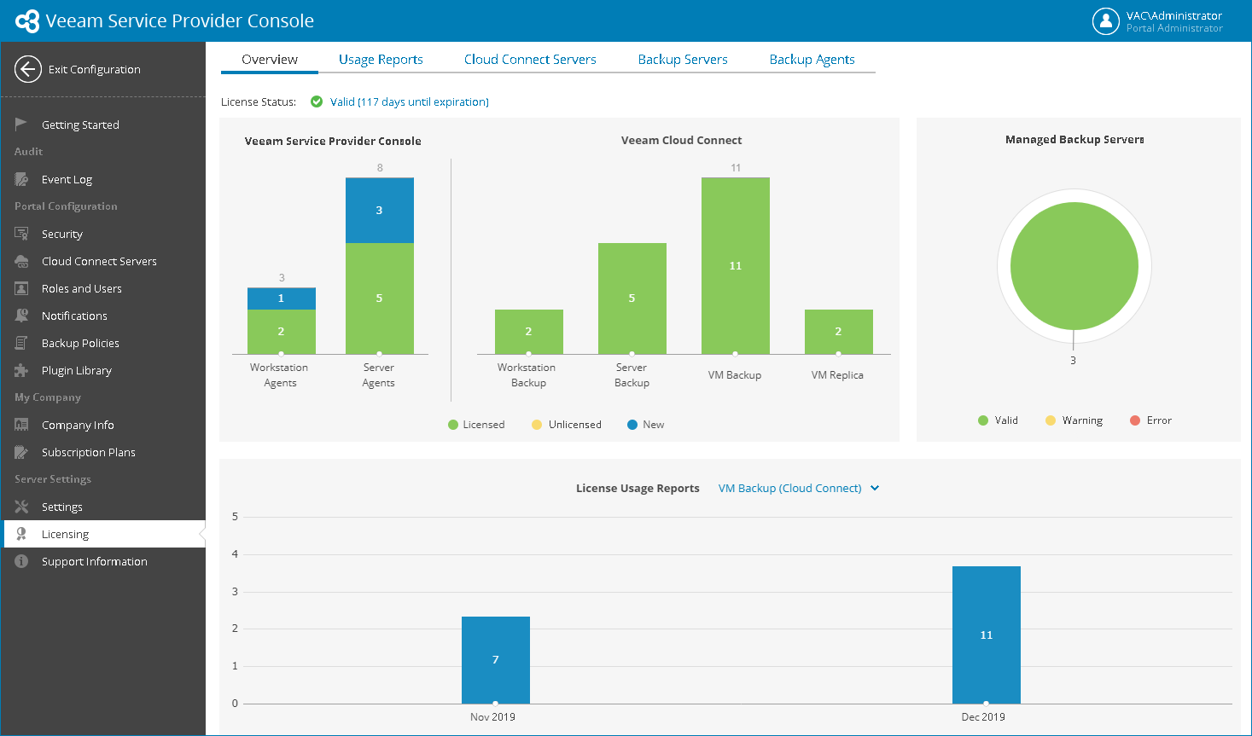Click the green valid license checkmark icon
The height and width of the screenshot is (736, 1252).
click(317, 101)
